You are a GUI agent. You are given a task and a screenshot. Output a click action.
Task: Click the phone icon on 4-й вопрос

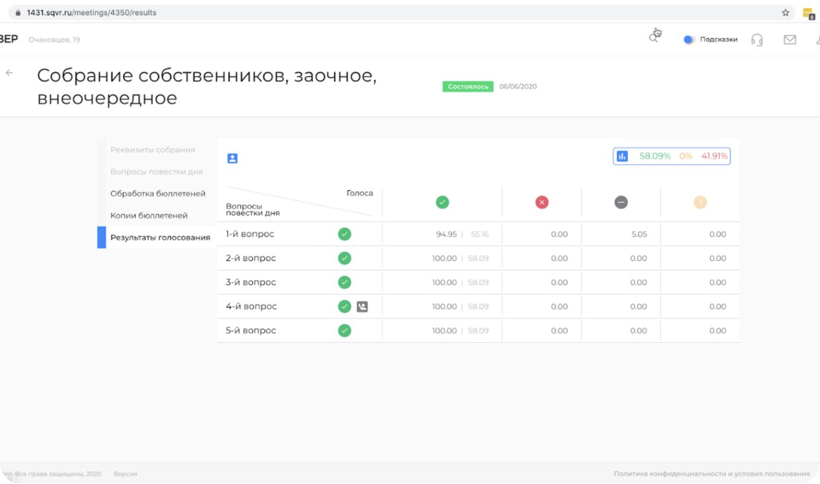(362, 307)
